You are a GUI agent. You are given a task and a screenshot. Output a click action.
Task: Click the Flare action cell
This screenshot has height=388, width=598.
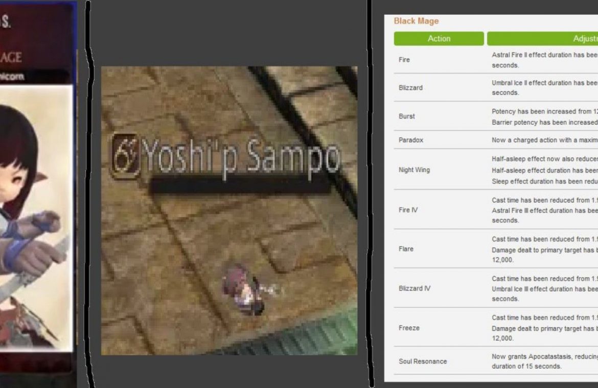(x=406, y=249)
